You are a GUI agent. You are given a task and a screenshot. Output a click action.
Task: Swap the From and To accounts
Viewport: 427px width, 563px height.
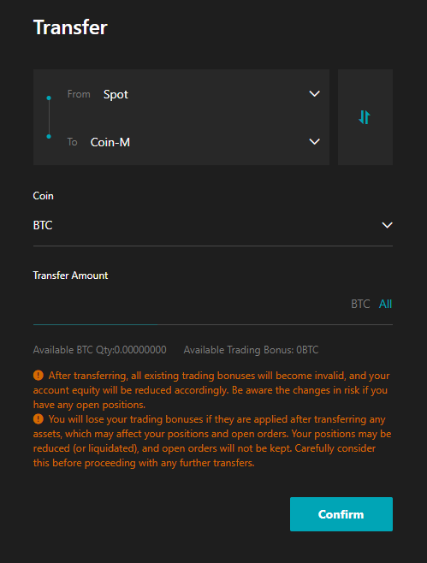click(365, 117)
